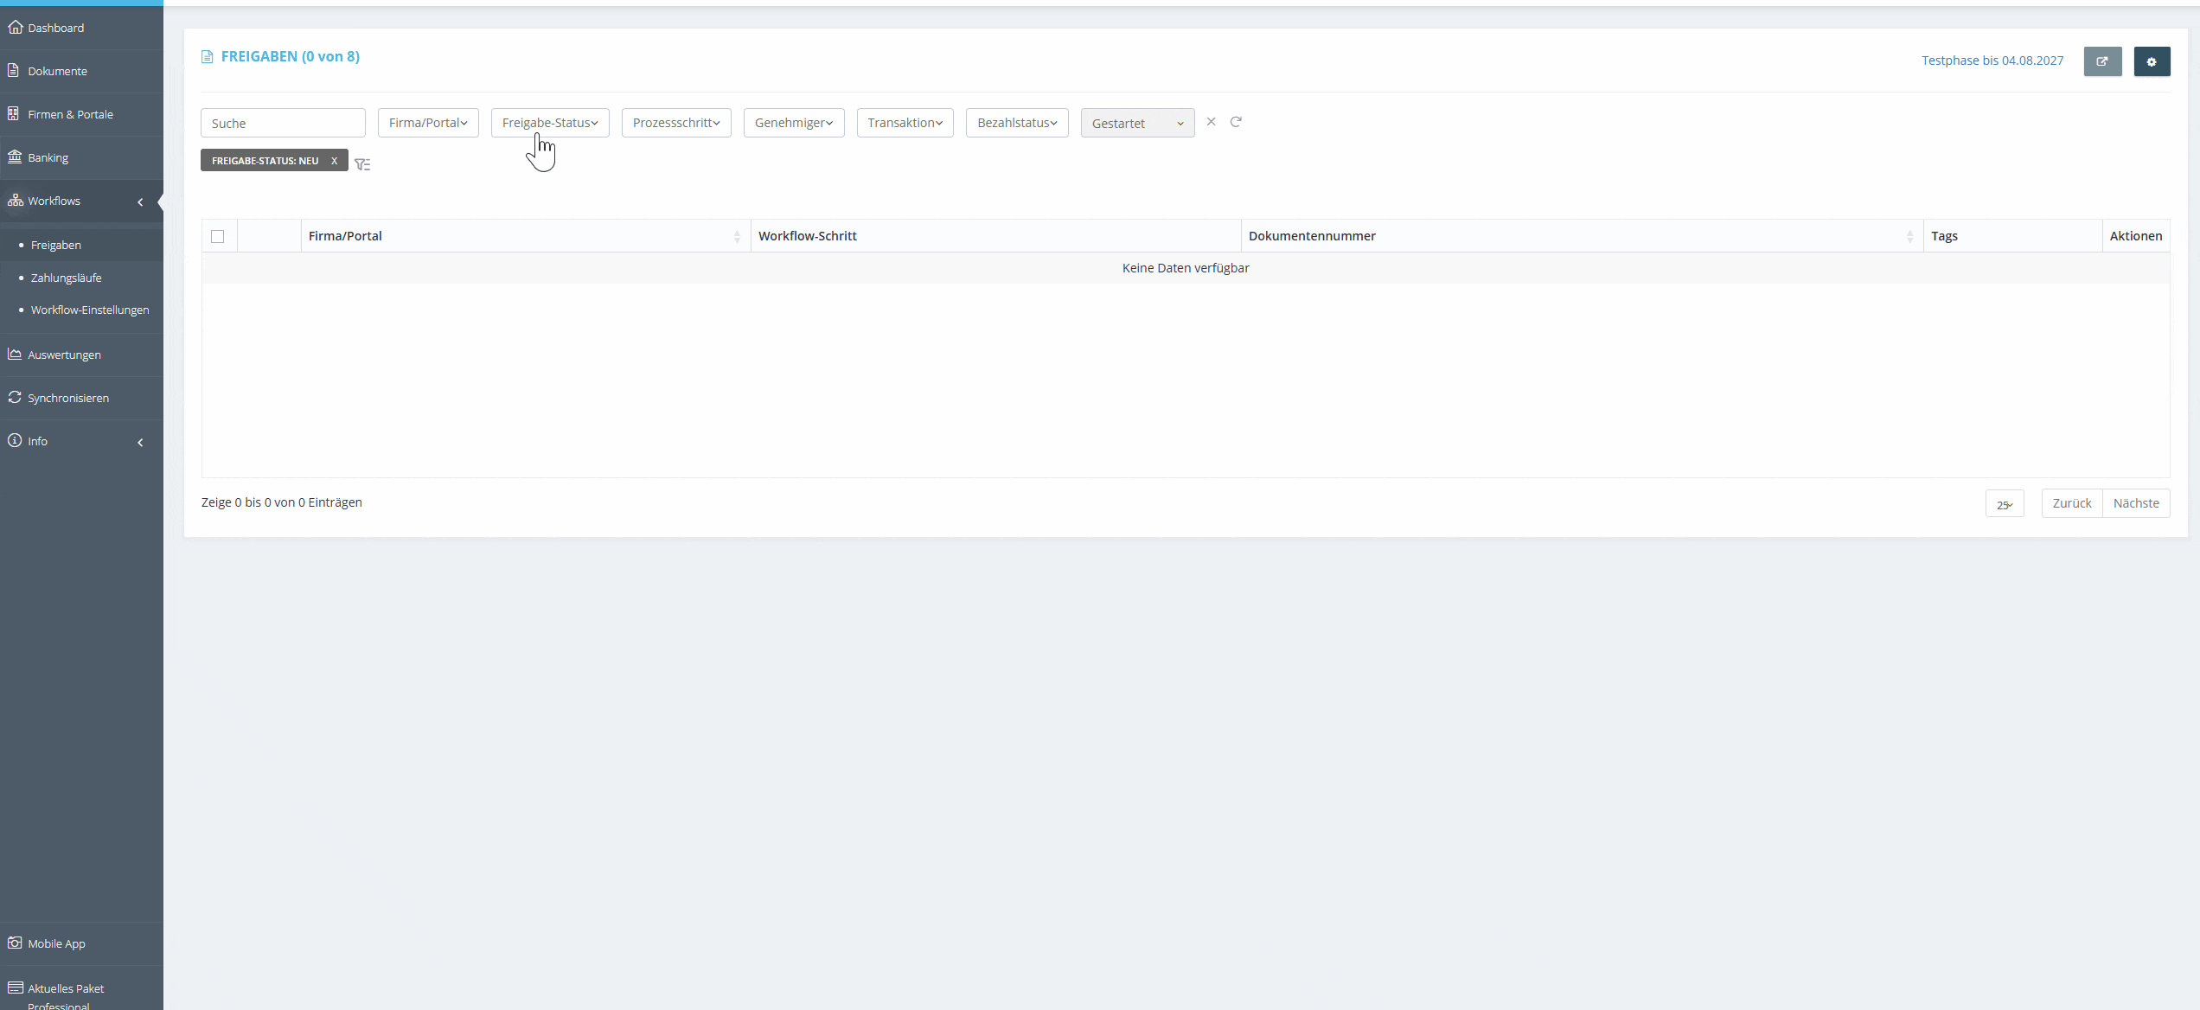The image size is (2200, 1010).
Task: Click the filter list icon beside tag
Action: (x=362, y=164)
